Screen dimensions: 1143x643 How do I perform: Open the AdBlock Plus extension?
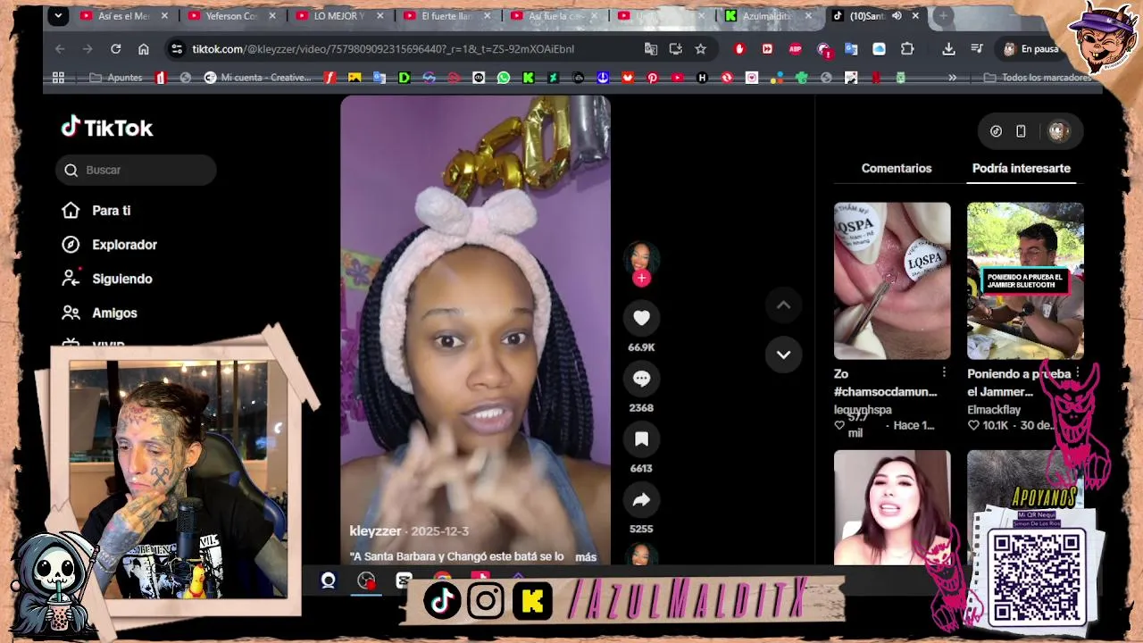(x=797, y=49)
